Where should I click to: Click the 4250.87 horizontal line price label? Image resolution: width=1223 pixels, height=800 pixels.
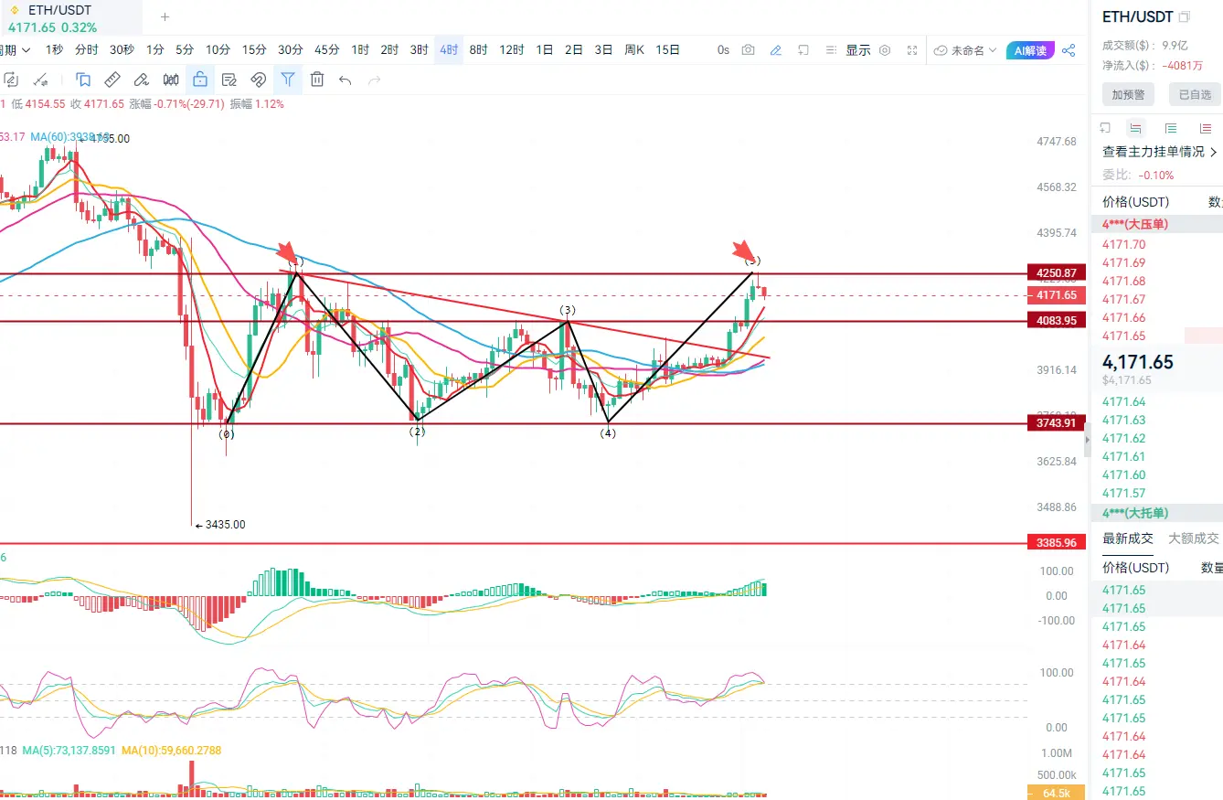[1056, 272]
